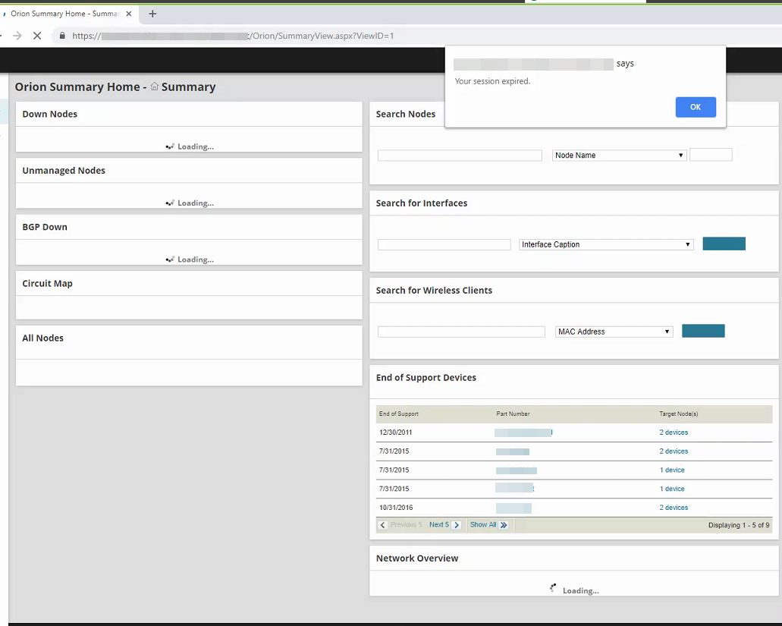Viewport: 782px width, 626px height.
Task: Click the Show All double-arrow icon
Action: pos(504,525)
